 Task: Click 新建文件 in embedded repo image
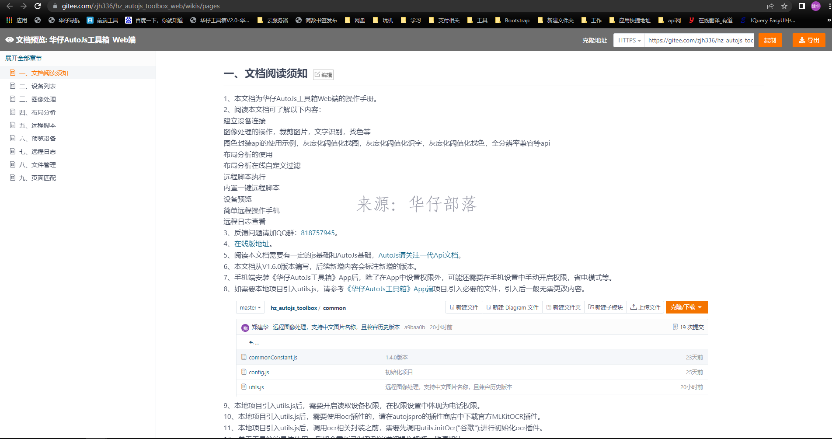pos(464,307)
